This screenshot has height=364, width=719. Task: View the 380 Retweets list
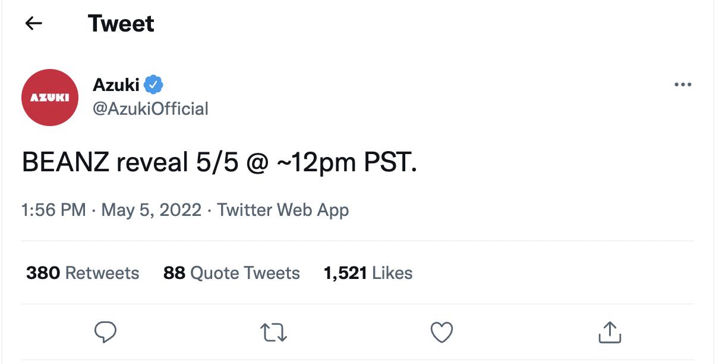[83, 273]
